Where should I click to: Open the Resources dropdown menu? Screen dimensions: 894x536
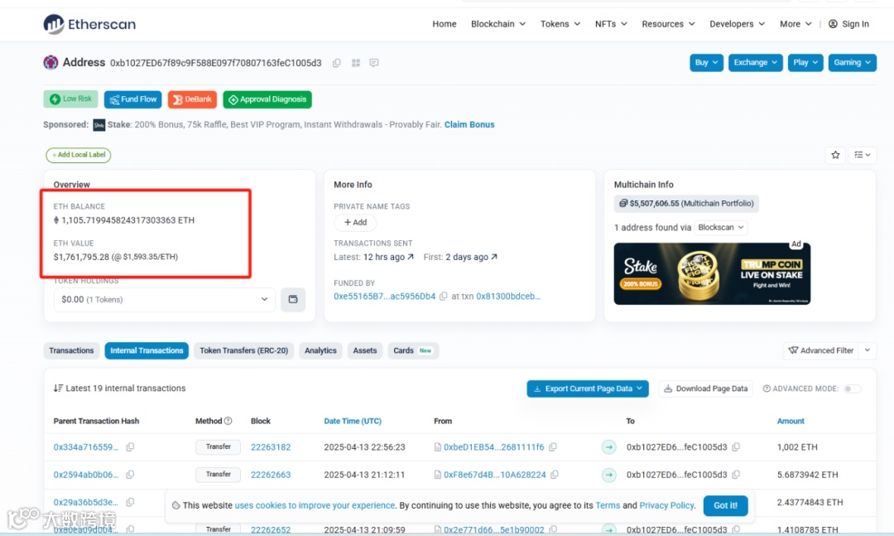click(x=668, y=24)
